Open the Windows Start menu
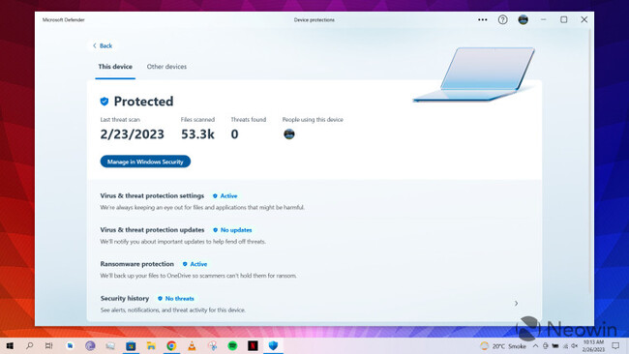Screen dimensions: 629x354 [x=10, y=345]
